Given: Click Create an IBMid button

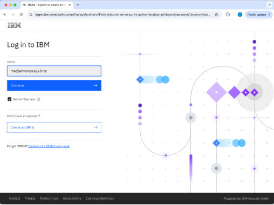Looking at the screenshot, I should 54,127.
